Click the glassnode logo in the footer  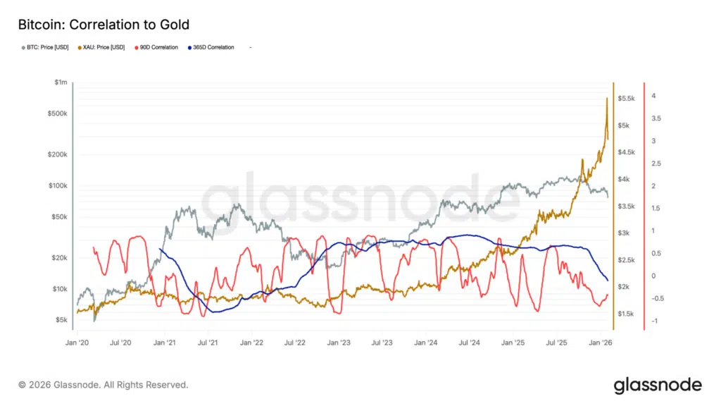click(658, 385)
